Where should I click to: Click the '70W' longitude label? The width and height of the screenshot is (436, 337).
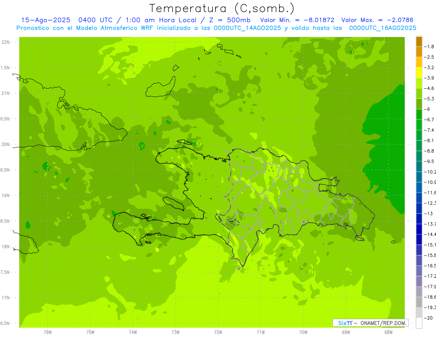tap(303, 332)
